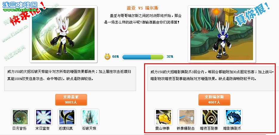Image resolution: width=279 pixels, height=135 pixels.
Task: Open the 暗夜百裂拳 skill icon
Action: 210,117
